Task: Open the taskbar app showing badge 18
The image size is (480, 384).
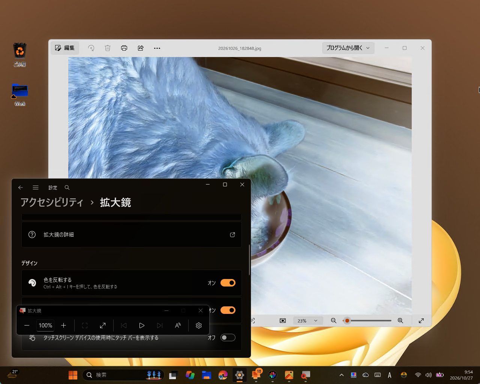Action: tap(256, 375)
